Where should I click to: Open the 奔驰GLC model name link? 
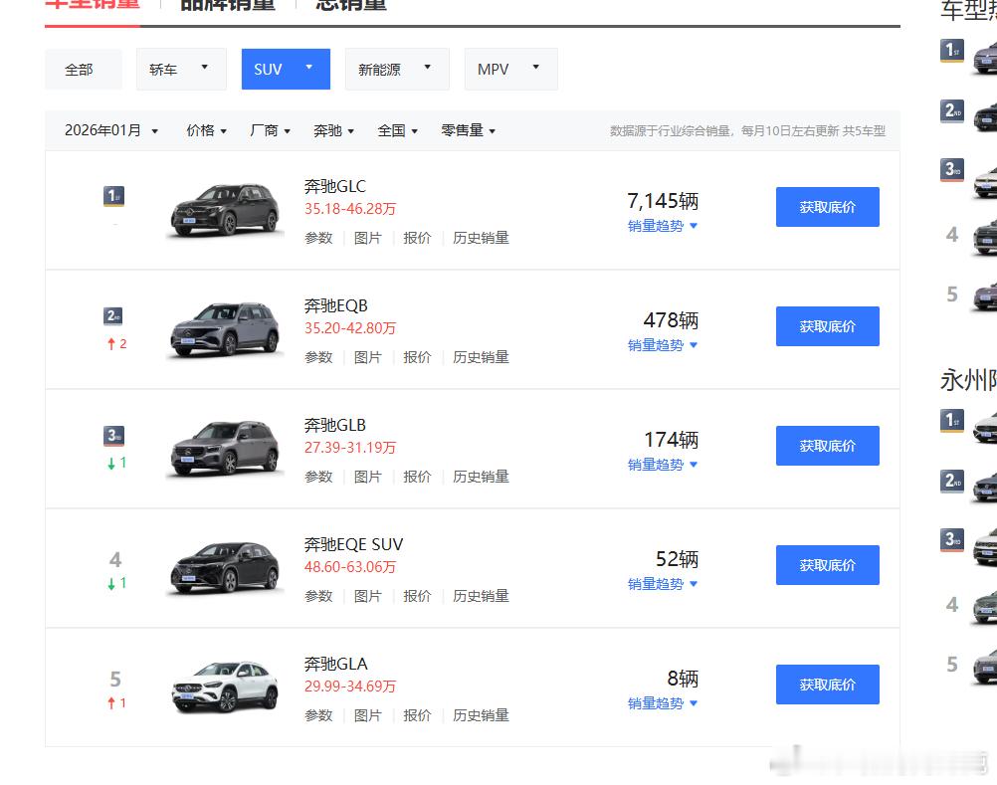point(335,186)
